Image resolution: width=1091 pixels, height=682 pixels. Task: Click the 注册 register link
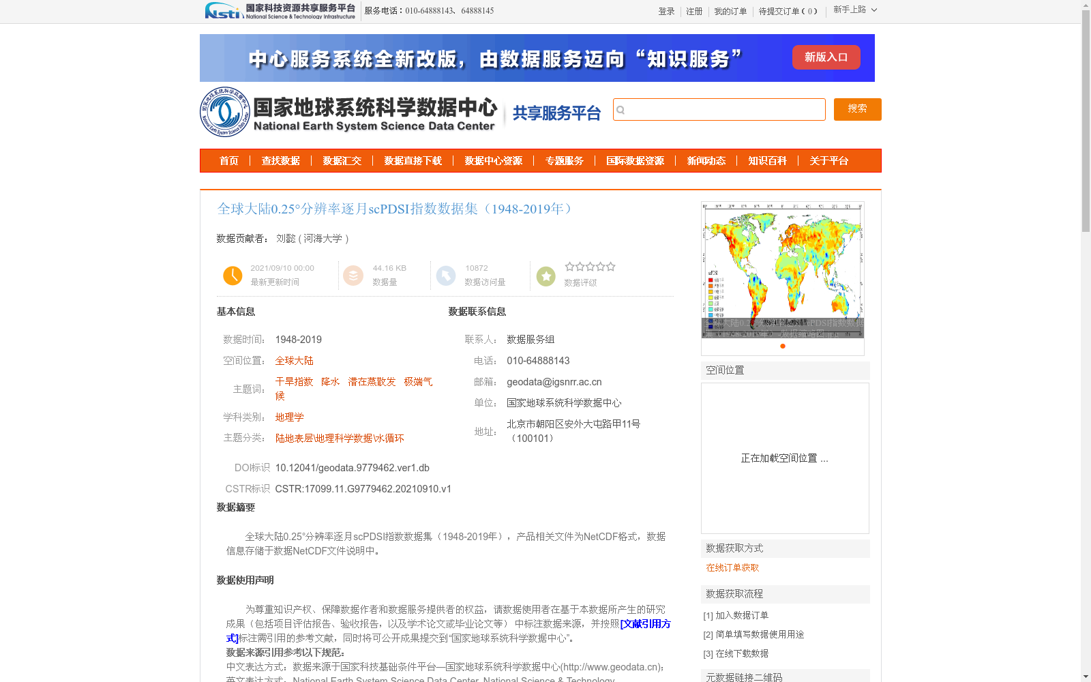click(694, 12)
